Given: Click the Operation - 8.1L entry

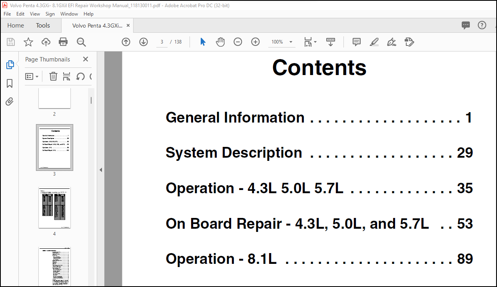Looking at the screenshot, I should (x=319, y=259).
